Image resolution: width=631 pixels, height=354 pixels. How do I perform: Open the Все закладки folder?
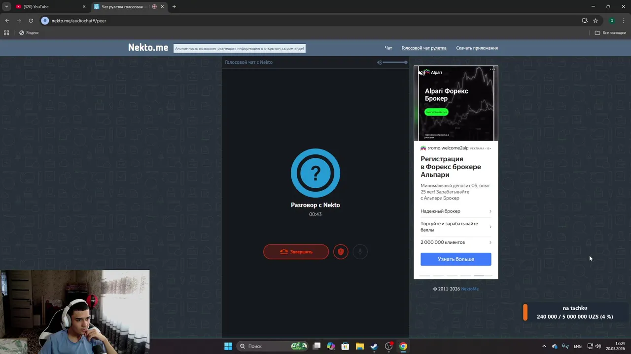click(610, 33)
